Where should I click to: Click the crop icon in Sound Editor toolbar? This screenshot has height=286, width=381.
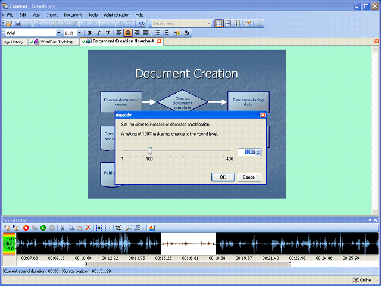click(118, 228)
